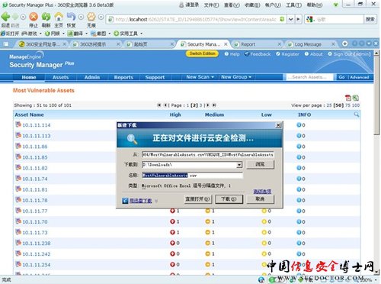Click the asset icon beside 10.1.11.114
Image resolution: width=381 pixels, height=284 pixels.
click(x=18, y=124)
